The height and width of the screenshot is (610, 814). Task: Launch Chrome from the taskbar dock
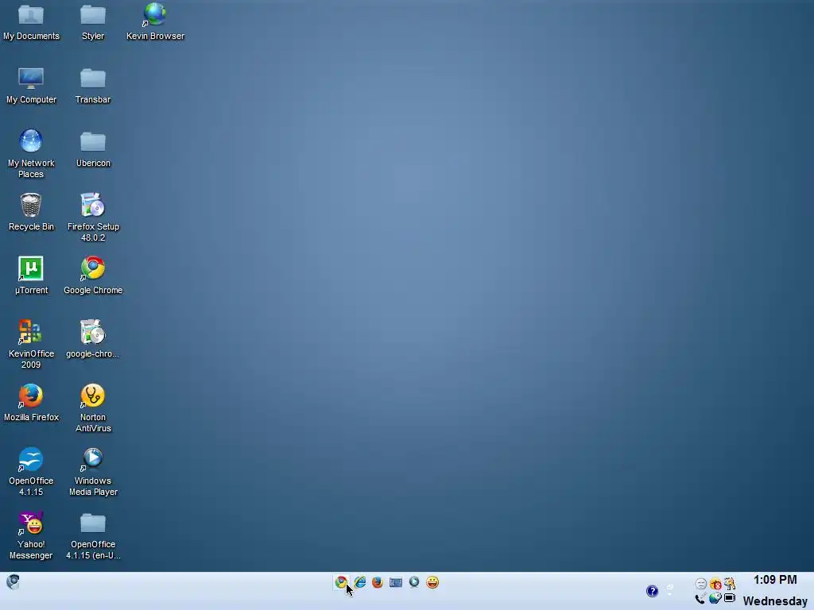[x=341, y=582]
